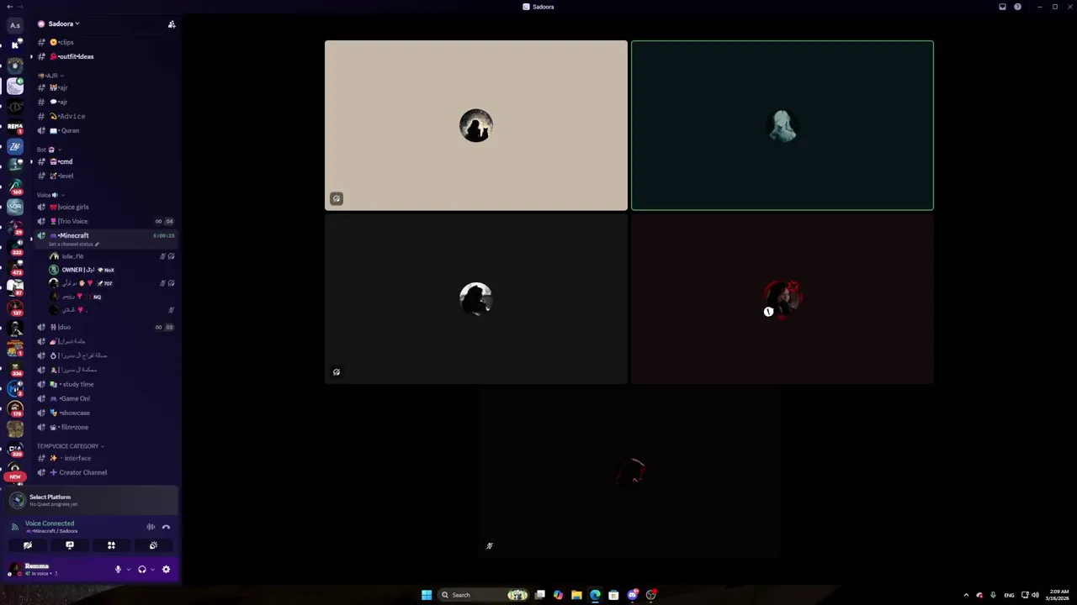This screenshot has width=1077, height=605.
Task: Open the level text channel
Action: (105, 176)
